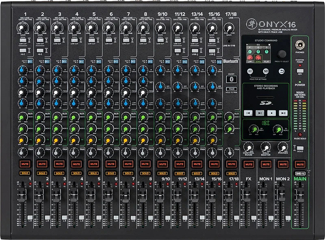Click the FX TO MON 2 knob
325x240 pixels.
tap(278, 129)
